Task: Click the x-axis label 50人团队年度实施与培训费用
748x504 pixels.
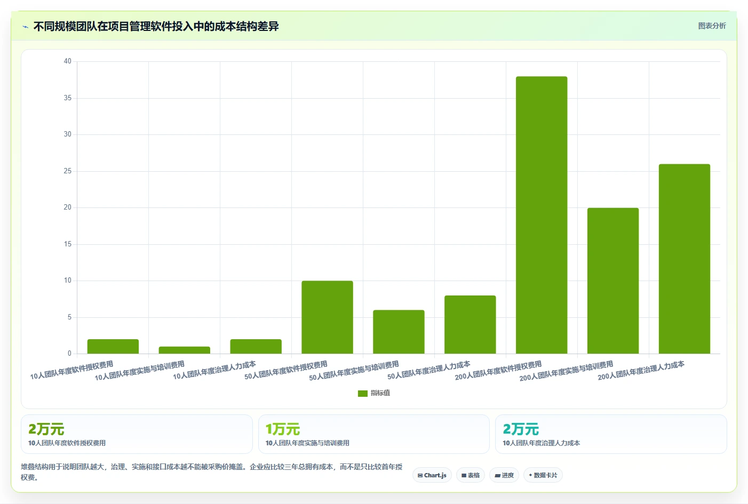Action: [354, 371]
